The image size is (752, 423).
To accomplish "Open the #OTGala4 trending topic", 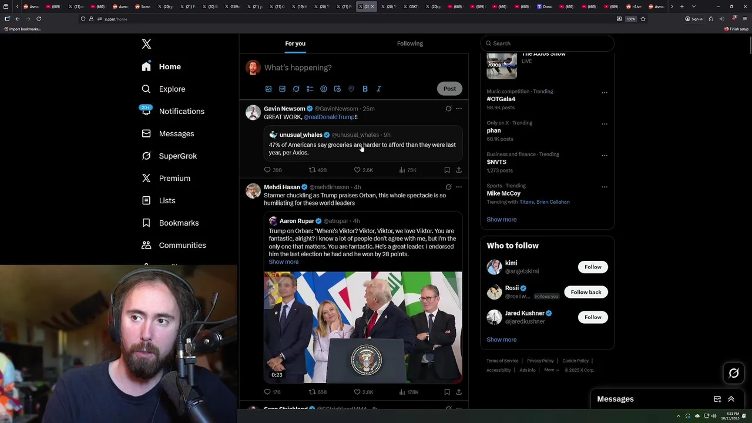I will pos(501,99).
